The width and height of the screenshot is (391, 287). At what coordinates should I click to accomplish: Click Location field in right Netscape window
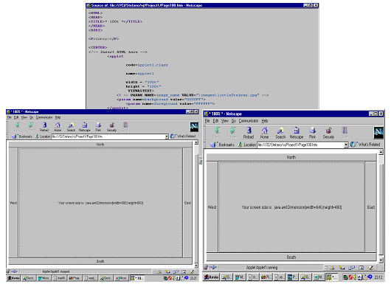click(x=301, y=145)
